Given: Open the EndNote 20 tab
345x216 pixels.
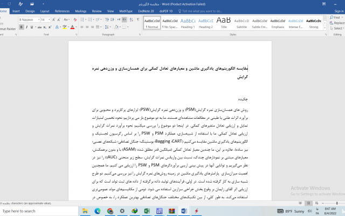Looking at the screenshot, I should click(x=146, y=11).
